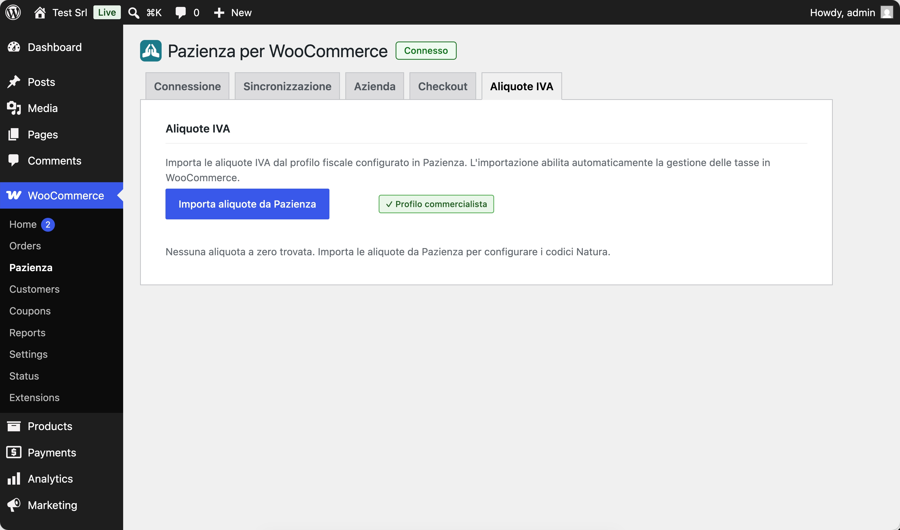Open the admin user avatar
The width and height of the screenshot is (900, 530).
[887, 13]
